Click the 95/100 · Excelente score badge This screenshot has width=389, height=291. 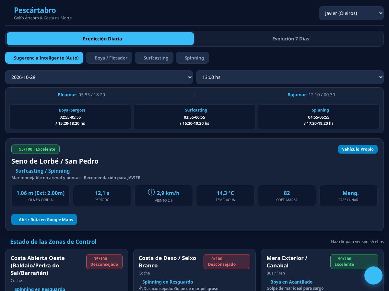[35, 149]
